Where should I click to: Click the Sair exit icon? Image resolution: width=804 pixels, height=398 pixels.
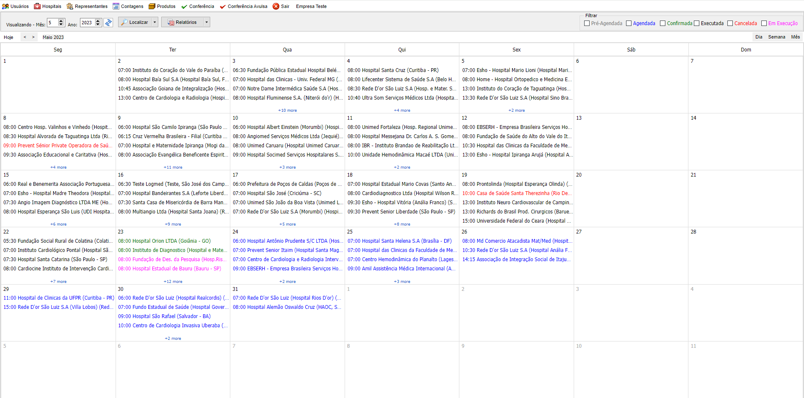point(276,6)
